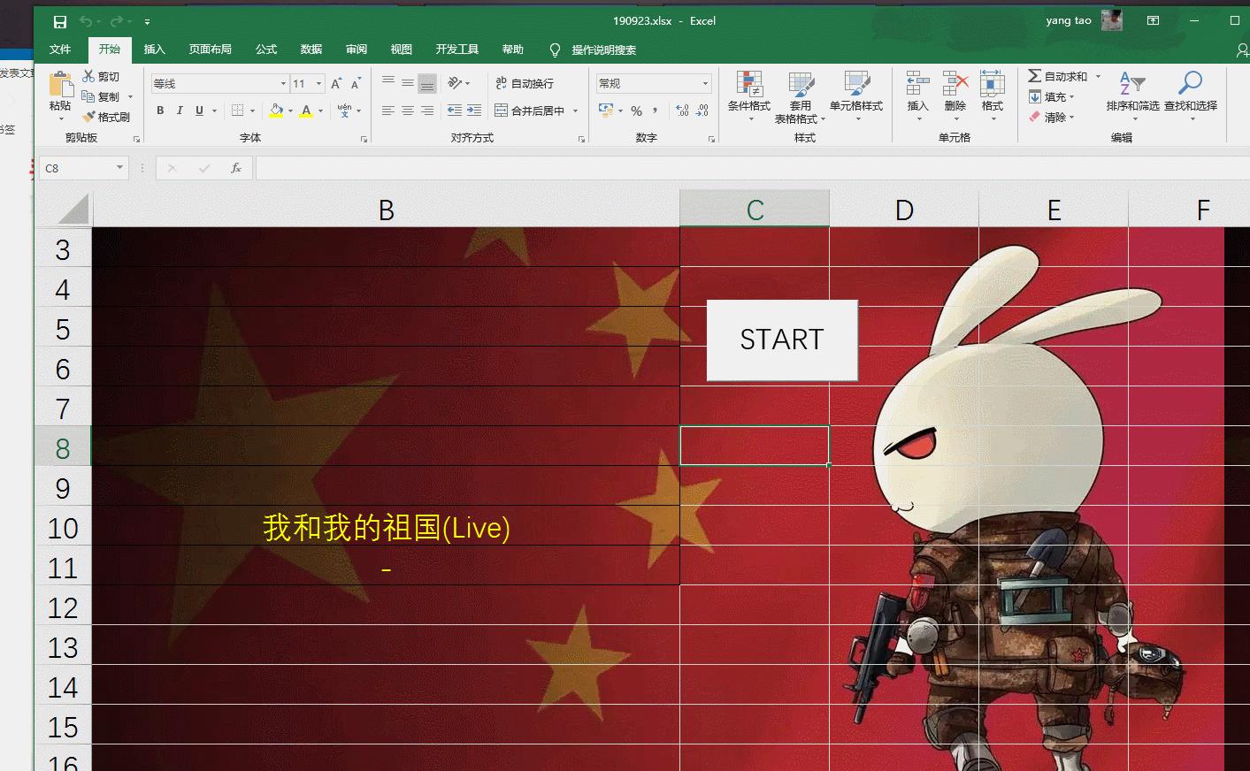This screenshot has height=771, width=1250.
Task: Click the increase decimal icon
Action: tap(682, 111)
